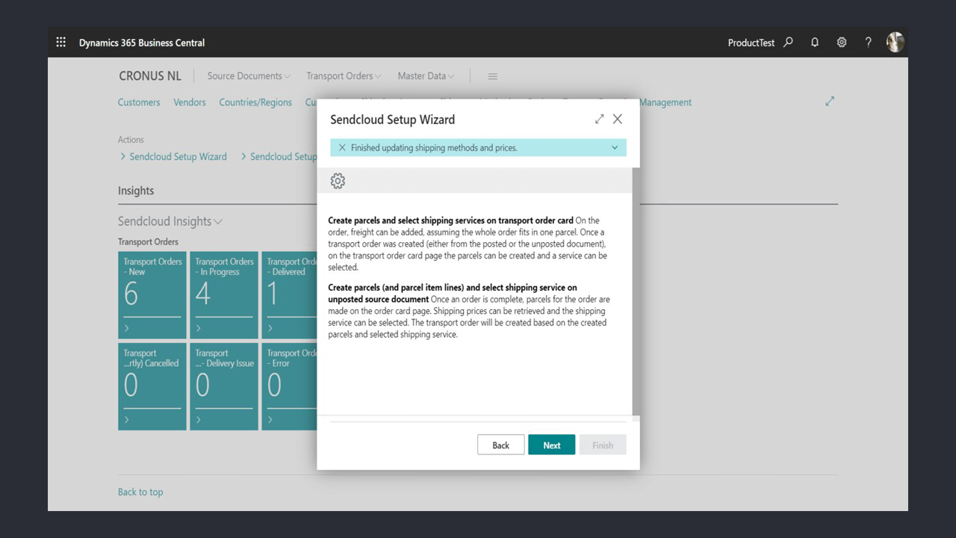
Task: Click the disabled Finish button
Action: click(x=603, y=445)
